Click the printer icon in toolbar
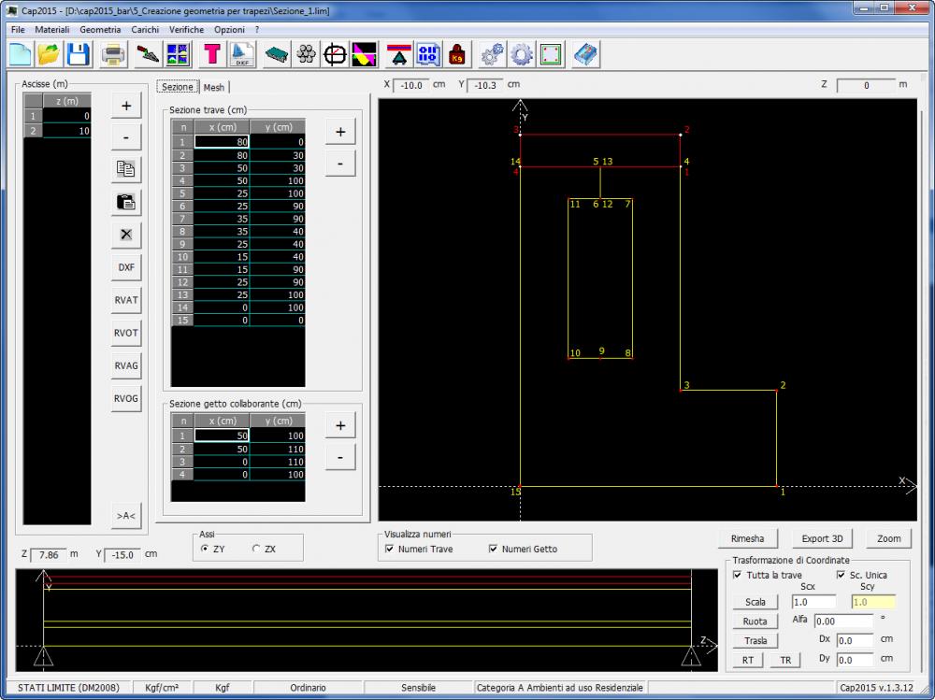Screen dimensions: 935x700 113,55
